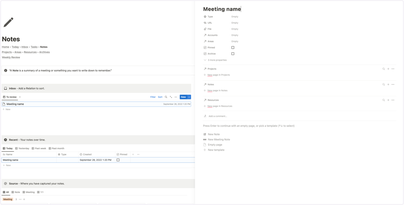
Task: Open more options for Resources relation
Action: 393,100
